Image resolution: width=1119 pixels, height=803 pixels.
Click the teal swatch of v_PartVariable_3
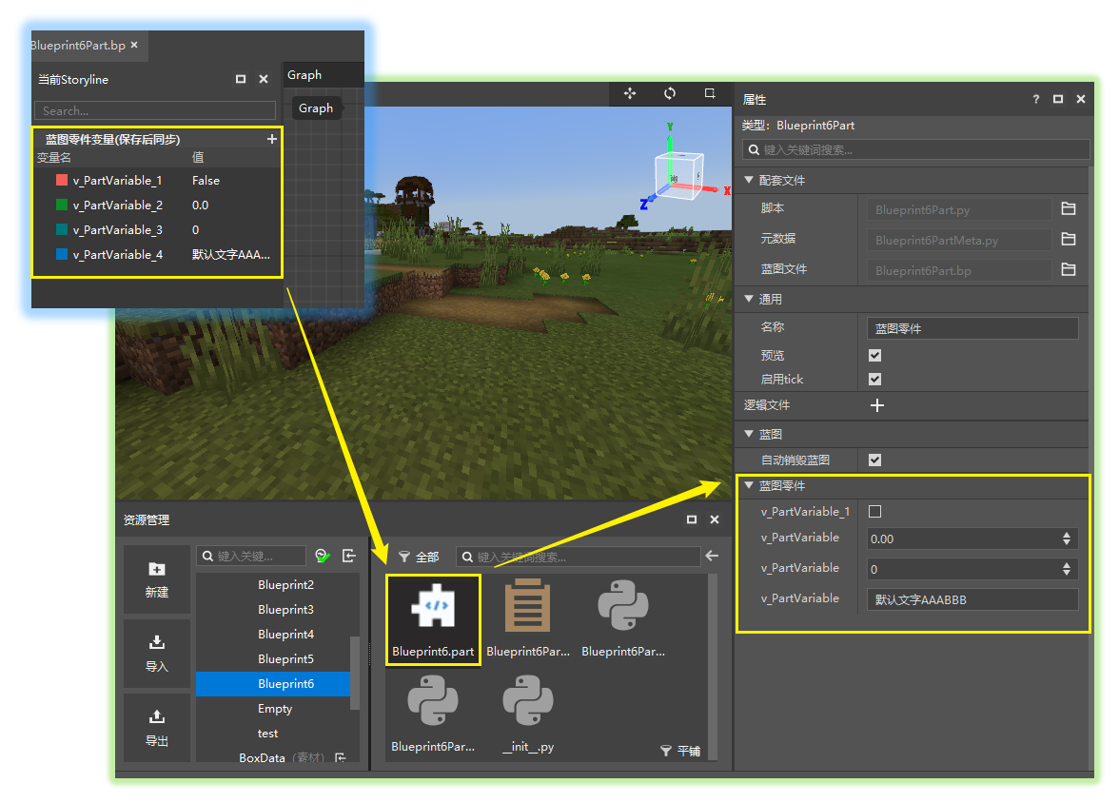point(62,229)
